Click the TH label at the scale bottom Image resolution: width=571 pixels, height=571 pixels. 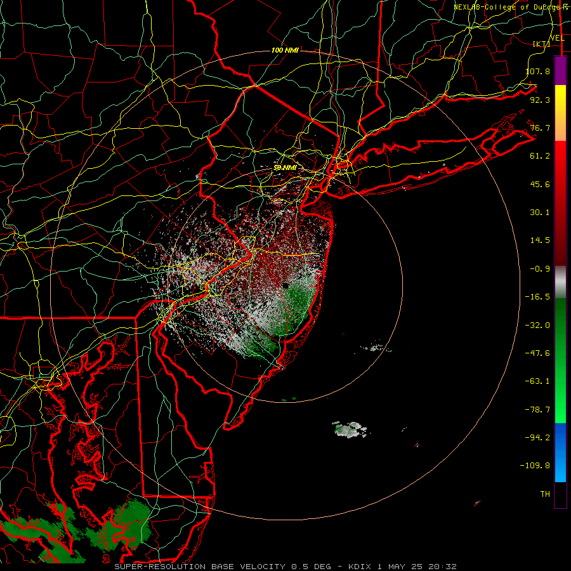pos(545,494)
